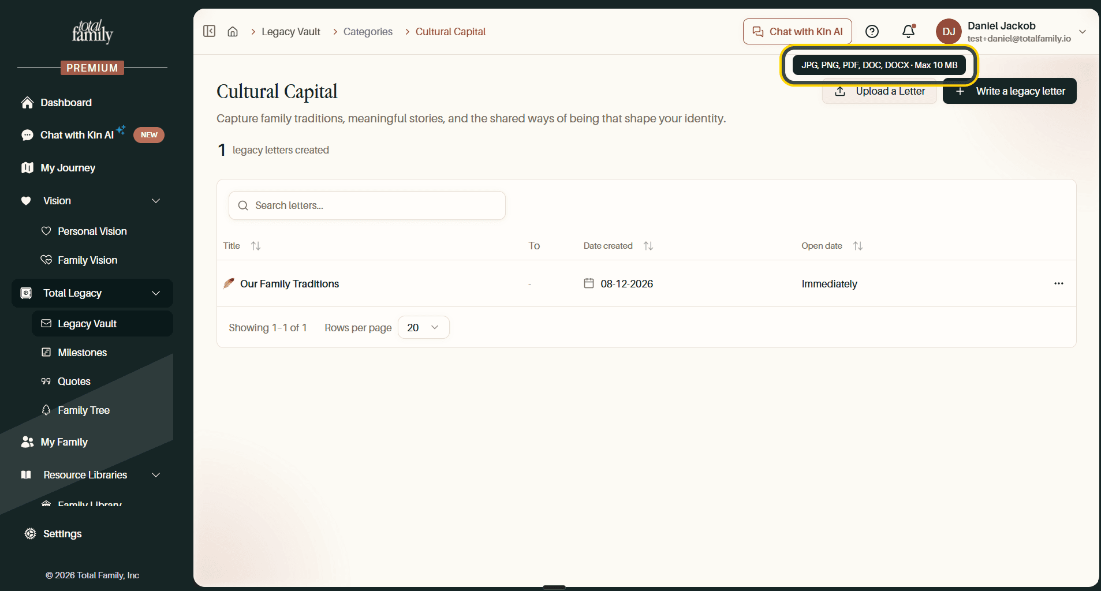Click the Vision heart icon
This screenshot has height=591, width=1101.
pos(26,201)
